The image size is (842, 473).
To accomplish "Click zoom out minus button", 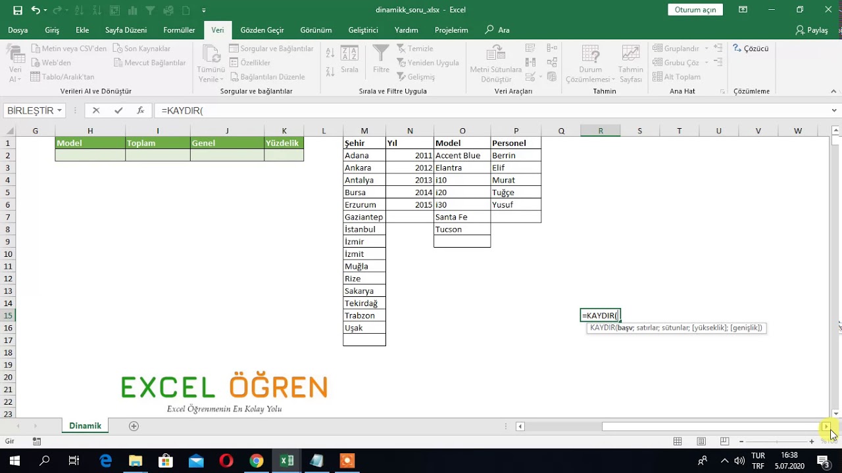I will click(x=741, y=441).
